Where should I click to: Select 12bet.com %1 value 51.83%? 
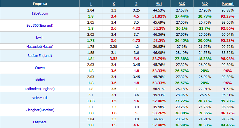pyautogui.click(x=159, y=16)
